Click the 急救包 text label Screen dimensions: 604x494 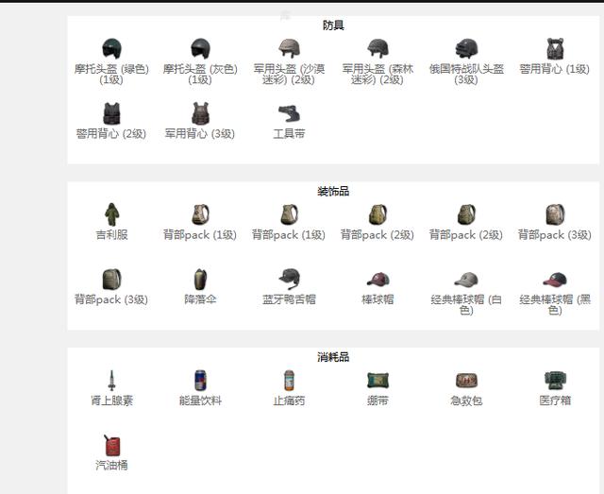466,400
